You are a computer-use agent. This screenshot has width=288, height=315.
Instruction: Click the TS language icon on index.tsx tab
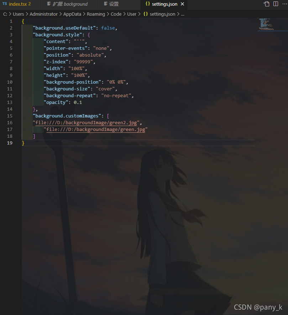pos(5,4)
